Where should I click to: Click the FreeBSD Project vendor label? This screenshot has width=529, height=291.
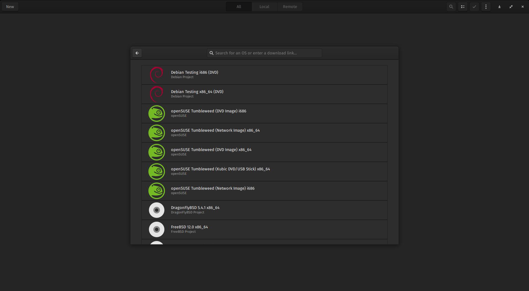pos(183,232)
